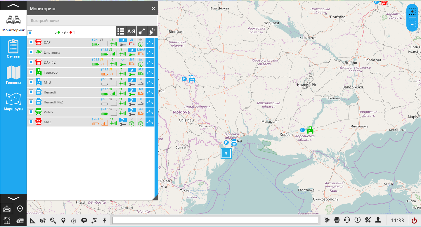
Task: Select the map pin marker tool
Action: pos(63,221)
